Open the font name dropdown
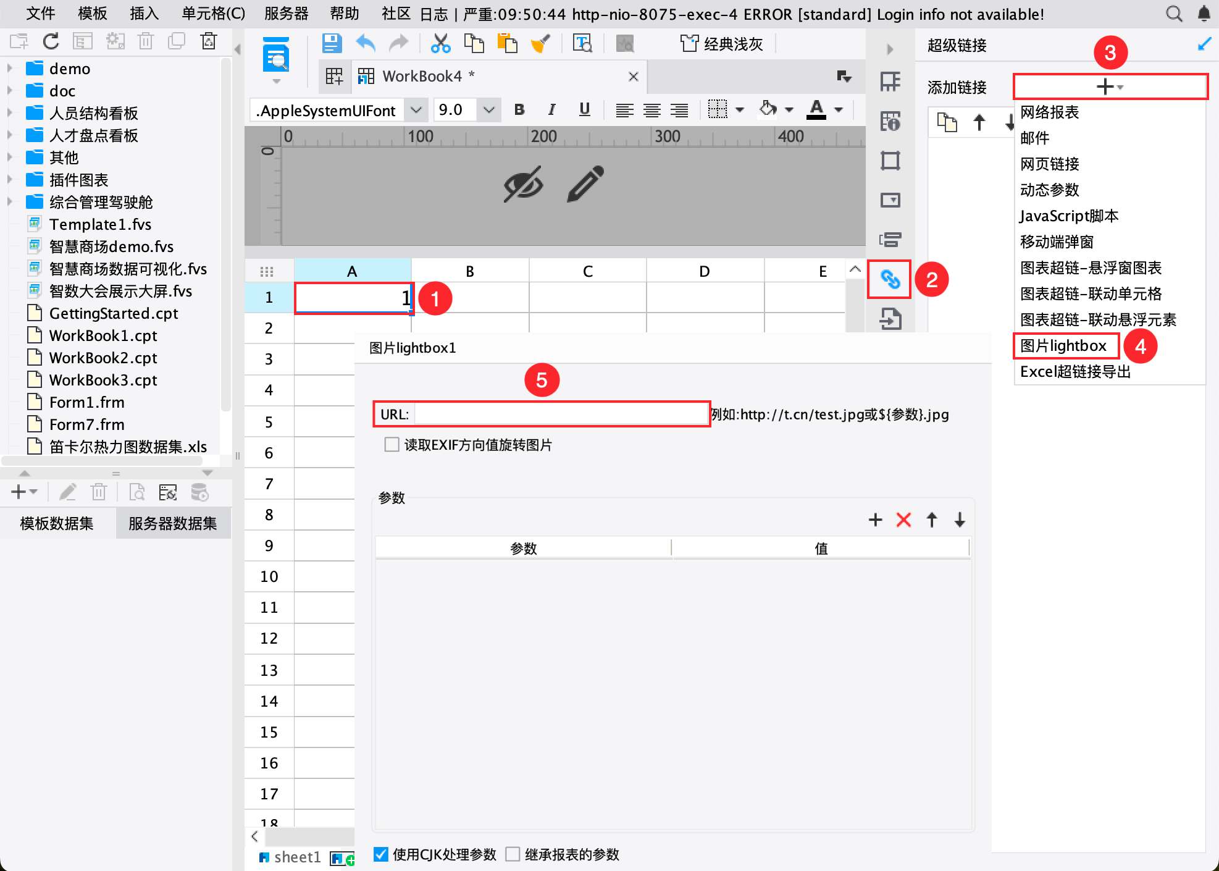This screenshot has height=871, width=1219. pos(416,110)
